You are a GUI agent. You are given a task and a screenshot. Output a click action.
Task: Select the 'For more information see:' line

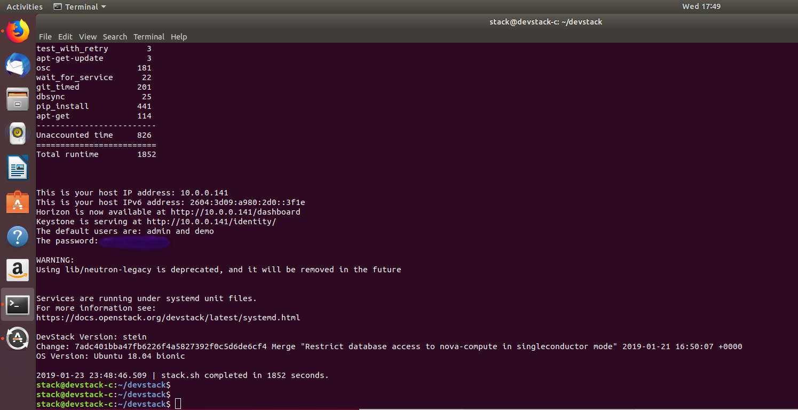point(96,308)
